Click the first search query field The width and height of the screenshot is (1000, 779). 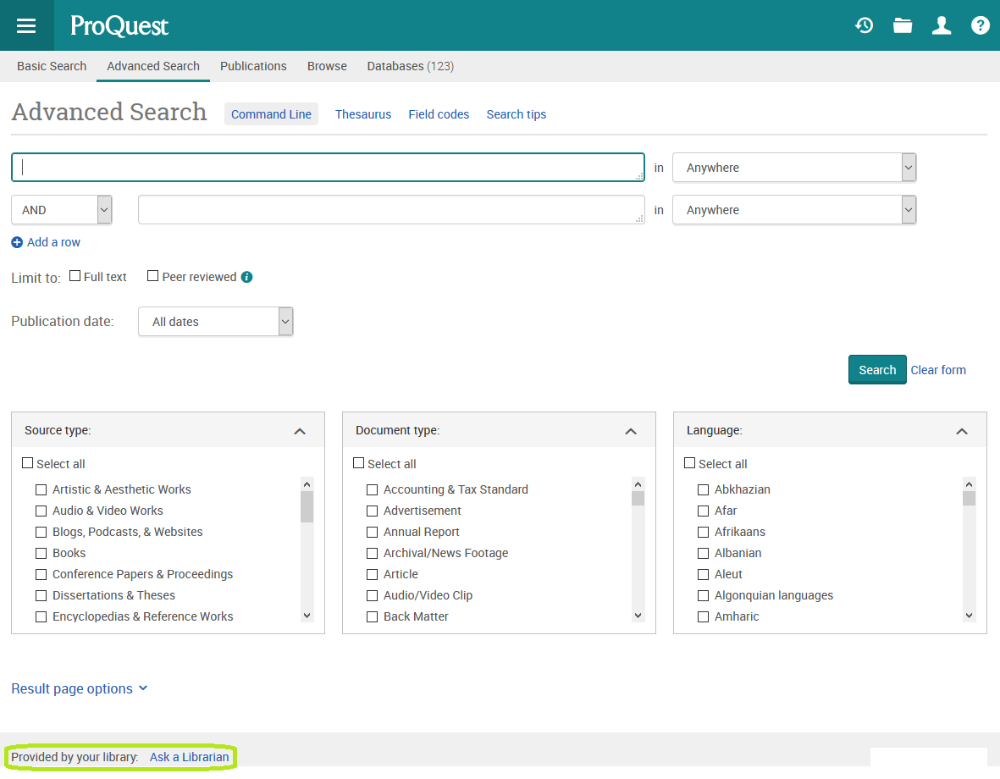pos(328,167)
